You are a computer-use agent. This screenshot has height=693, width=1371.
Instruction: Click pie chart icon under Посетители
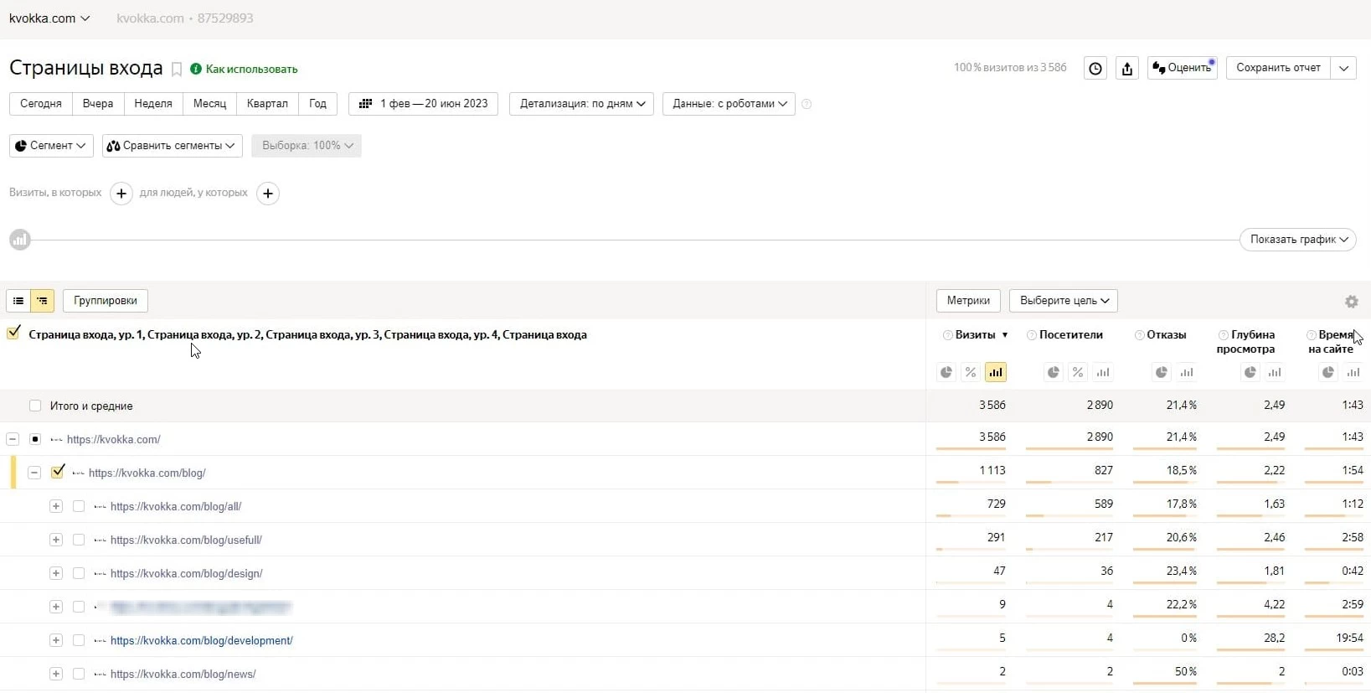coord(1054,372)
